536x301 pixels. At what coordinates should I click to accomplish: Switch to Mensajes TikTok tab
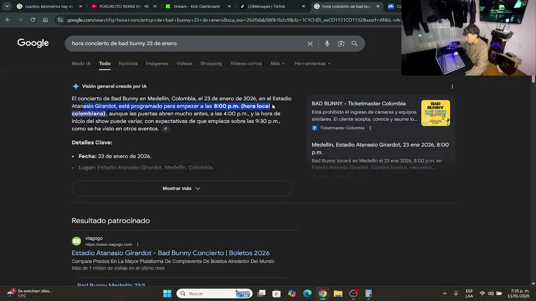266,6
